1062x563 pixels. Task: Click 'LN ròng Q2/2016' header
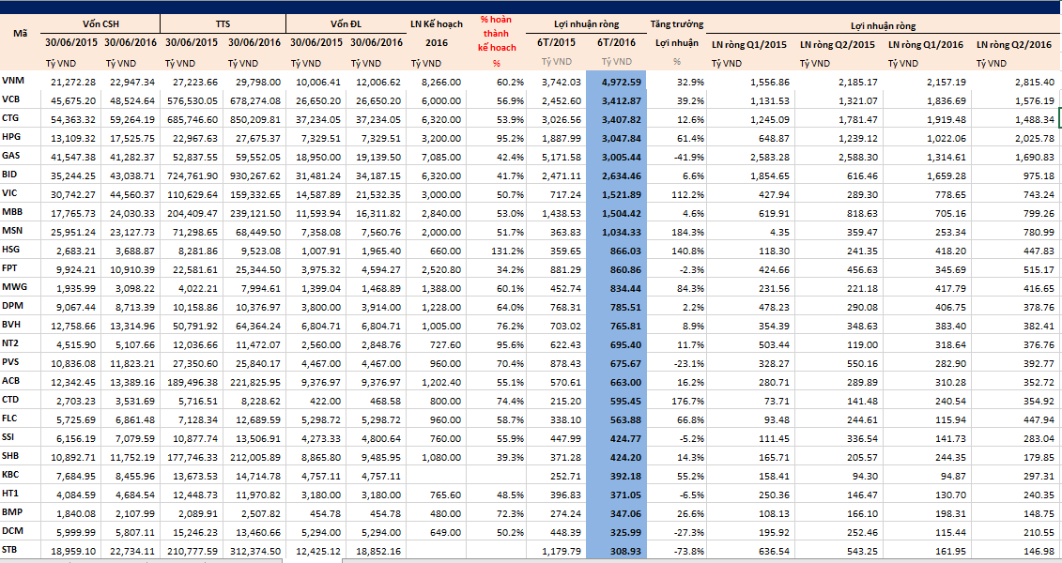pos(1014,45)
